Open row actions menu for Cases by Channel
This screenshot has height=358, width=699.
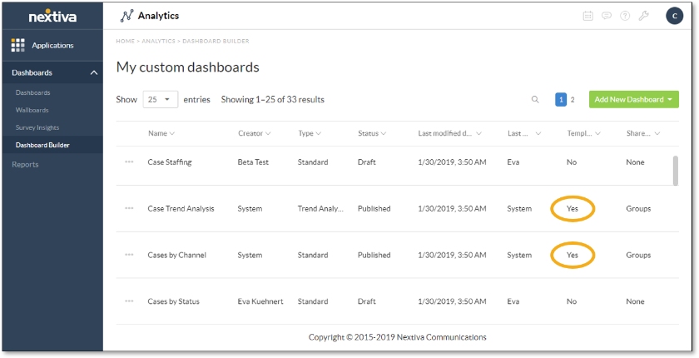[129, 256]
